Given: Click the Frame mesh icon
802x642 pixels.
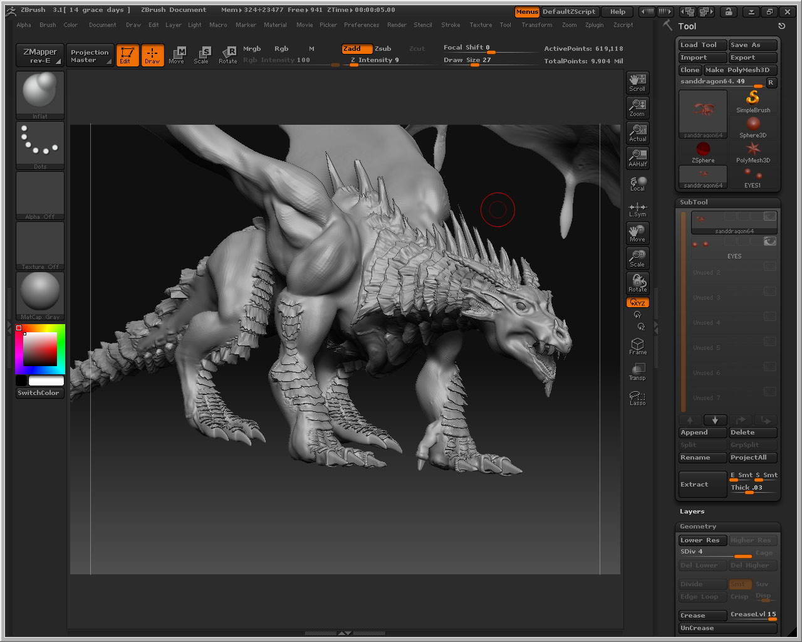Looking at the screenshot, I should pyautogui.click(x=637, y=346).
